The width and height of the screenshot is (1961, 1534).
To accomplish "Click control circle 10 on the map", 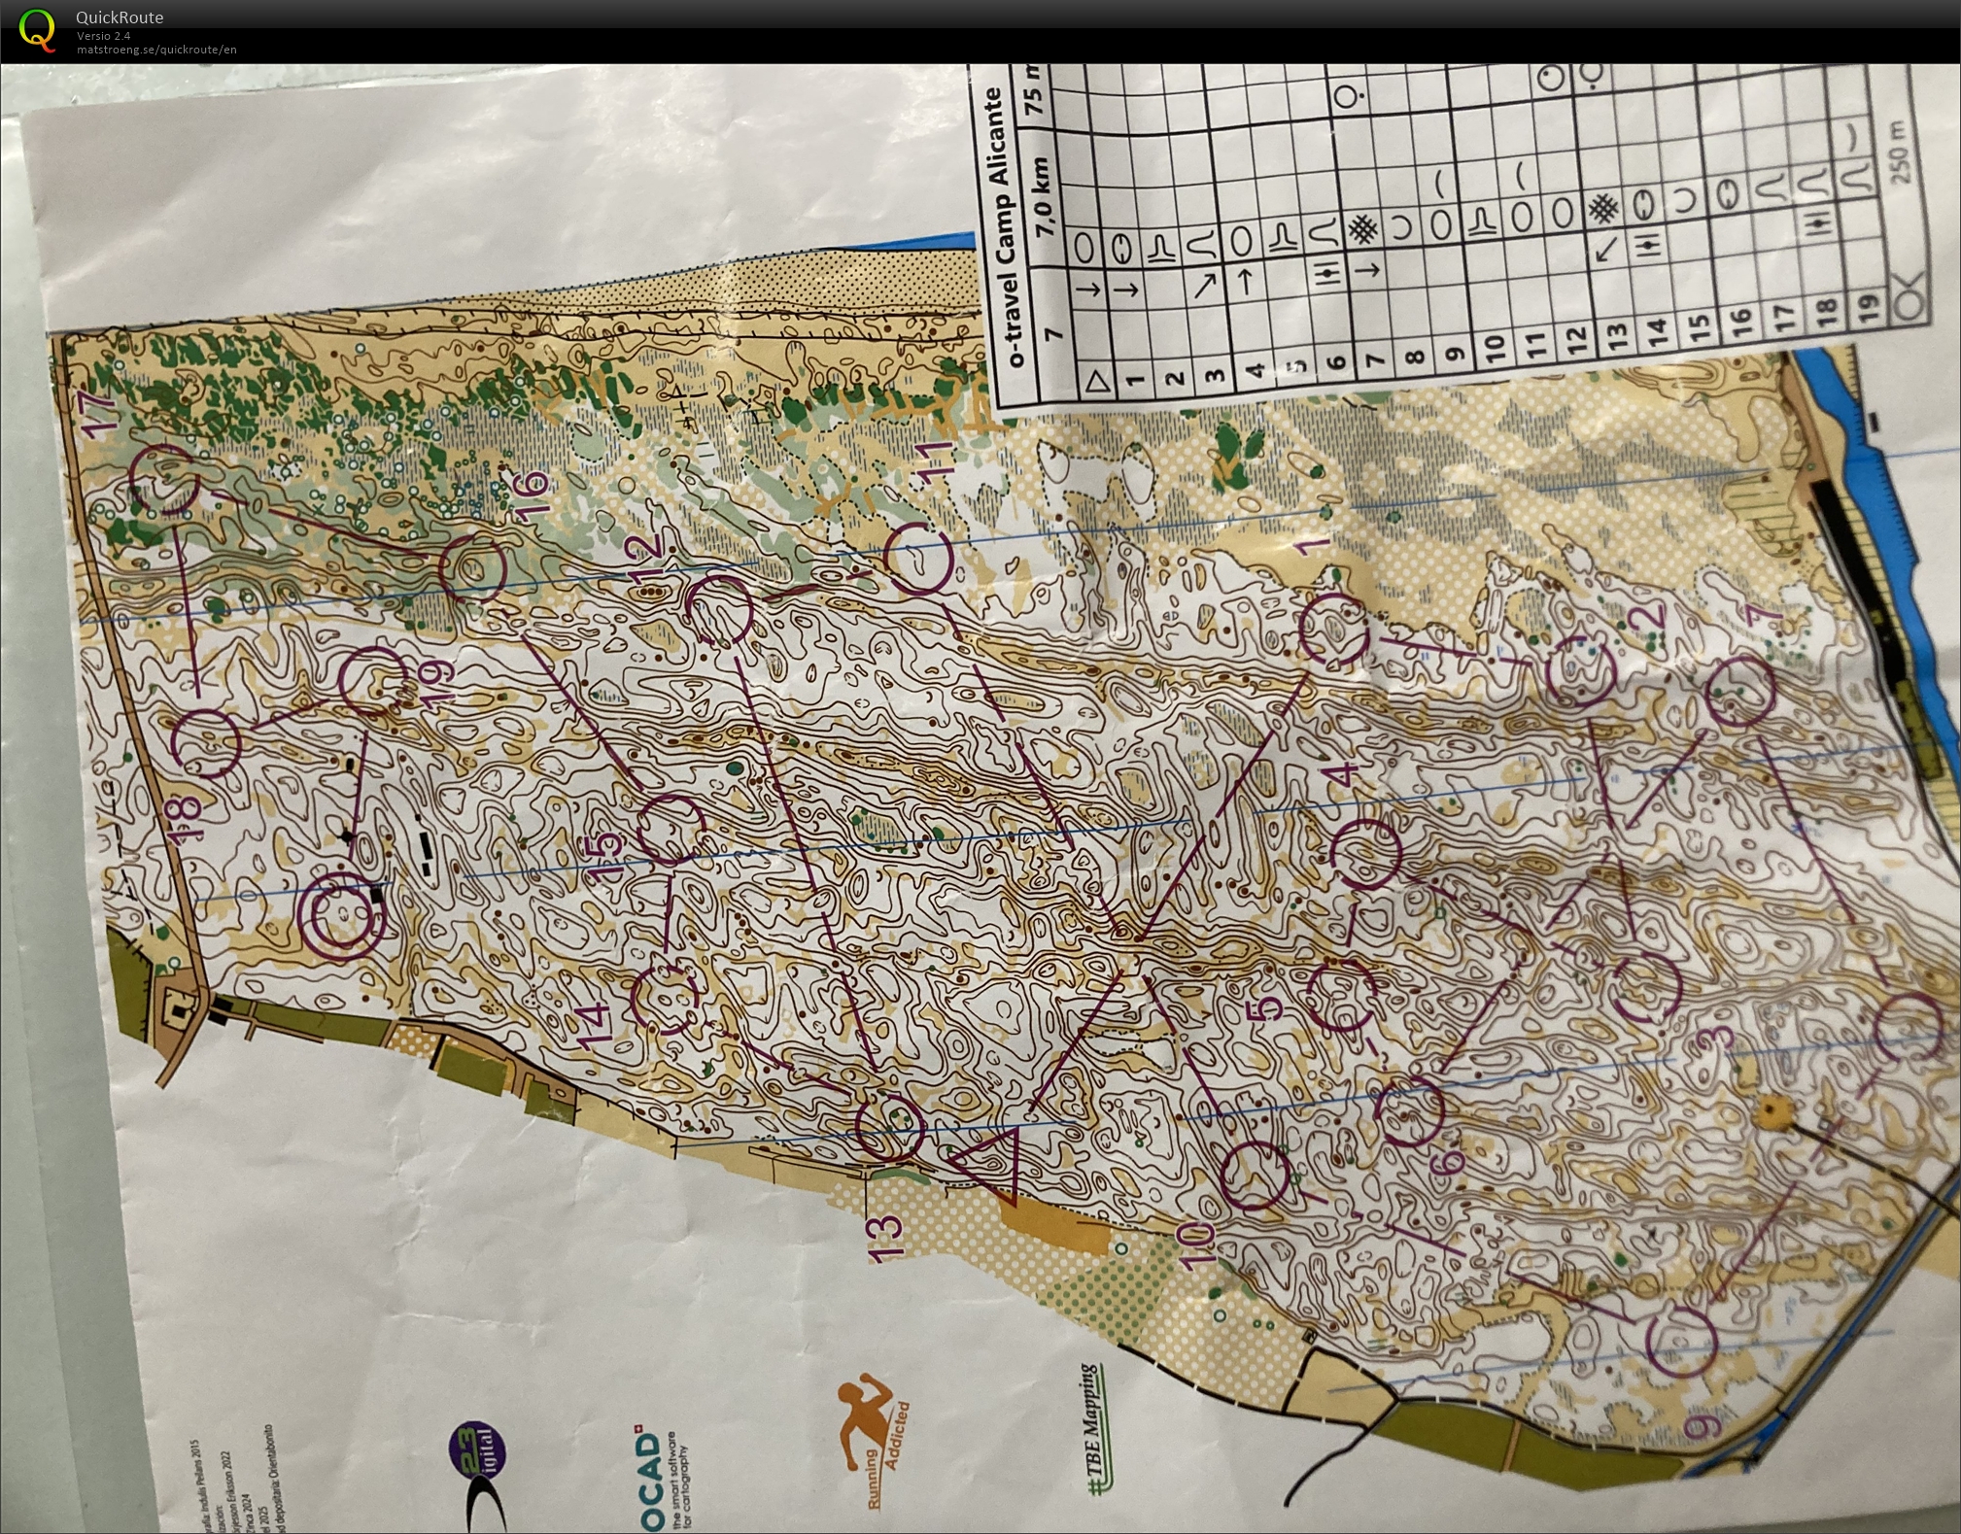I will pyautogui.click(x=1255, y=1176).
